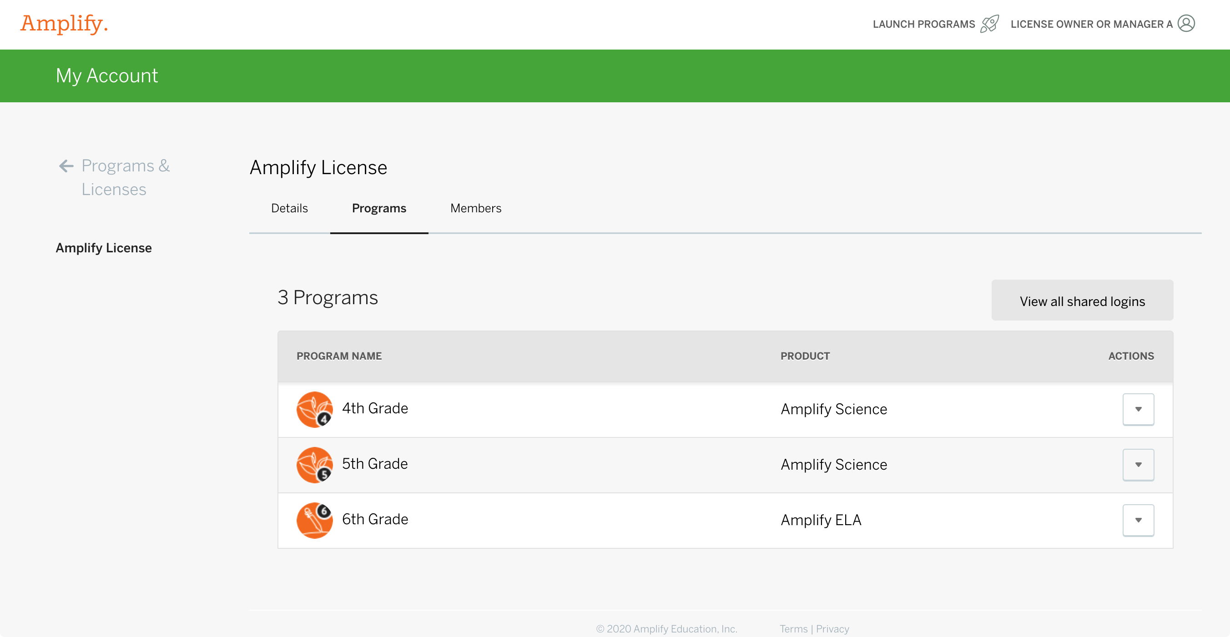
Task: Click the 4th Grade program icon
Action: [314, 409]
